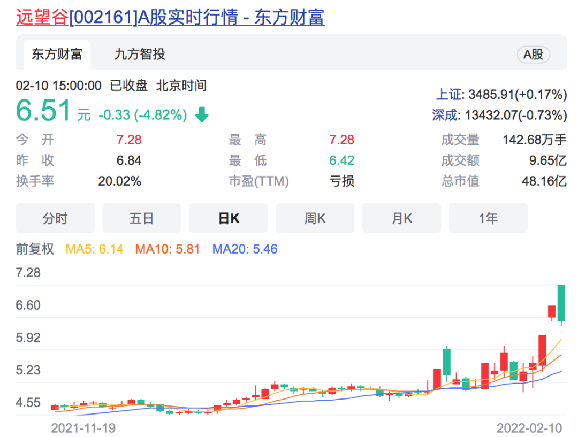Show the 分时 intraday chart

(55, 218)
